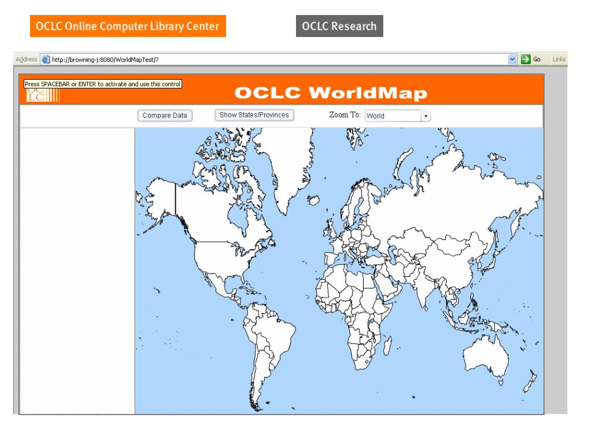Viewport: 592px width, 444px height.
Task: Click the OCLC Online Computer Library Center banner
Action: (128, 26)
